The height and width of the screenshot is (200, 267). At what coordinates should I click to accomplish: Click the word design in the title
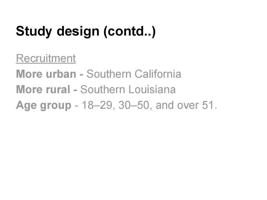click(x=78, y=32)
